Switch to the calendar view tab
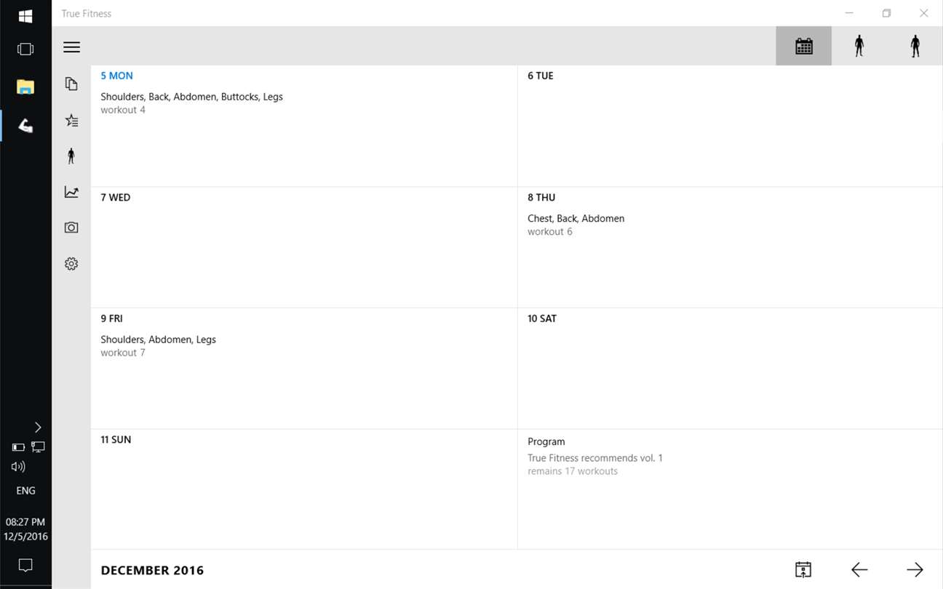Image resolution: width=943 pixels, height=589 pixels. pyautogui.click(x=803, y=47)
